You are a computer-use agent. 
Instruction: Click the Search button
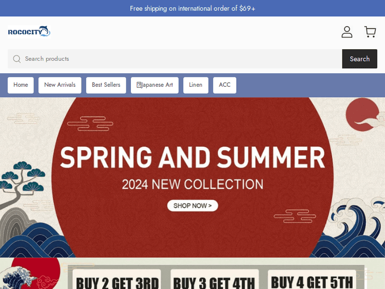click(x=359, y=59)
